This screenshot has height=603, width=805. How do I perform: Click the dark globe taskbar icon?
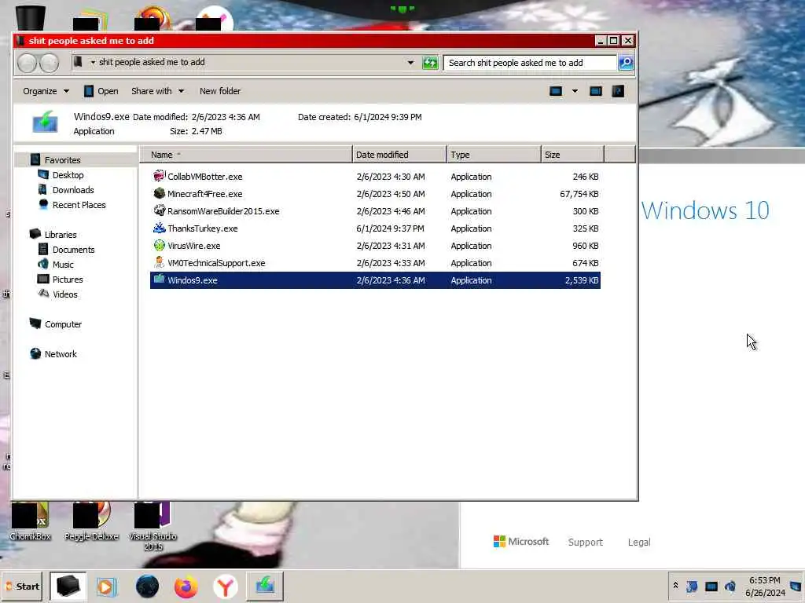pos(147,587)
